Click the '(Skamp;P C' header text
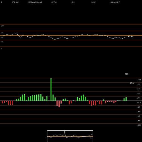 coord(115,2)
